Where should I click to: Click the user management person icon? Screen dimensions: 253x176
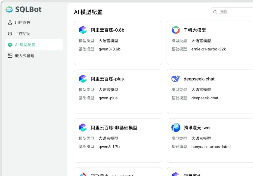[10, 22]
